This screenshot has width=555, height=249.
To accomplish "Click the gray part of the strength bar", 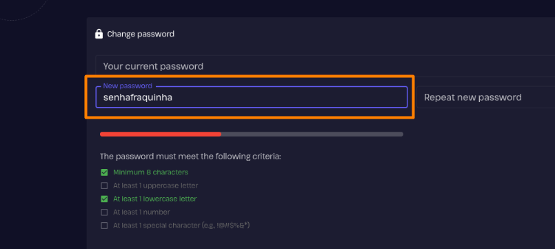I will tap(312, 135).
